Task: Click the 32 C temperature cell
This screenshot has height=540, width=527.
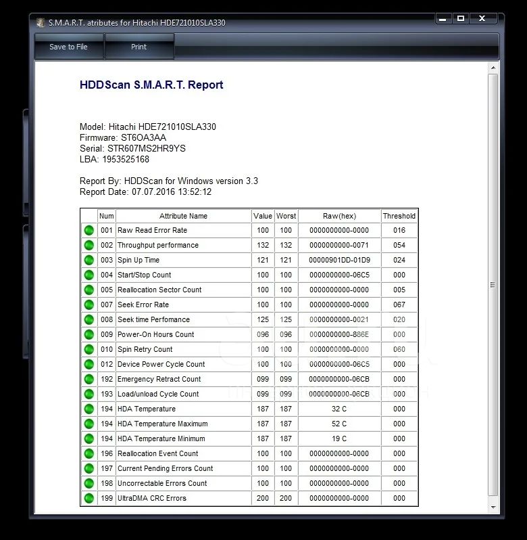Action: pyautogui.click(x=339, y=409)
